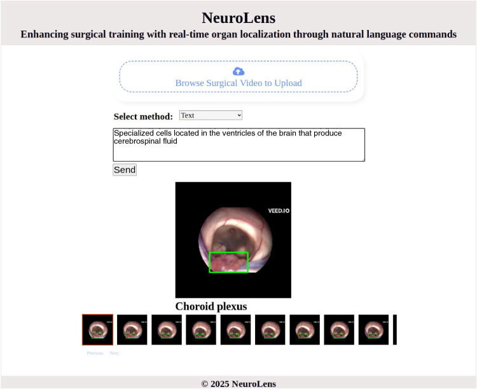Click the main choroid plexus result image

click(233, 240)
